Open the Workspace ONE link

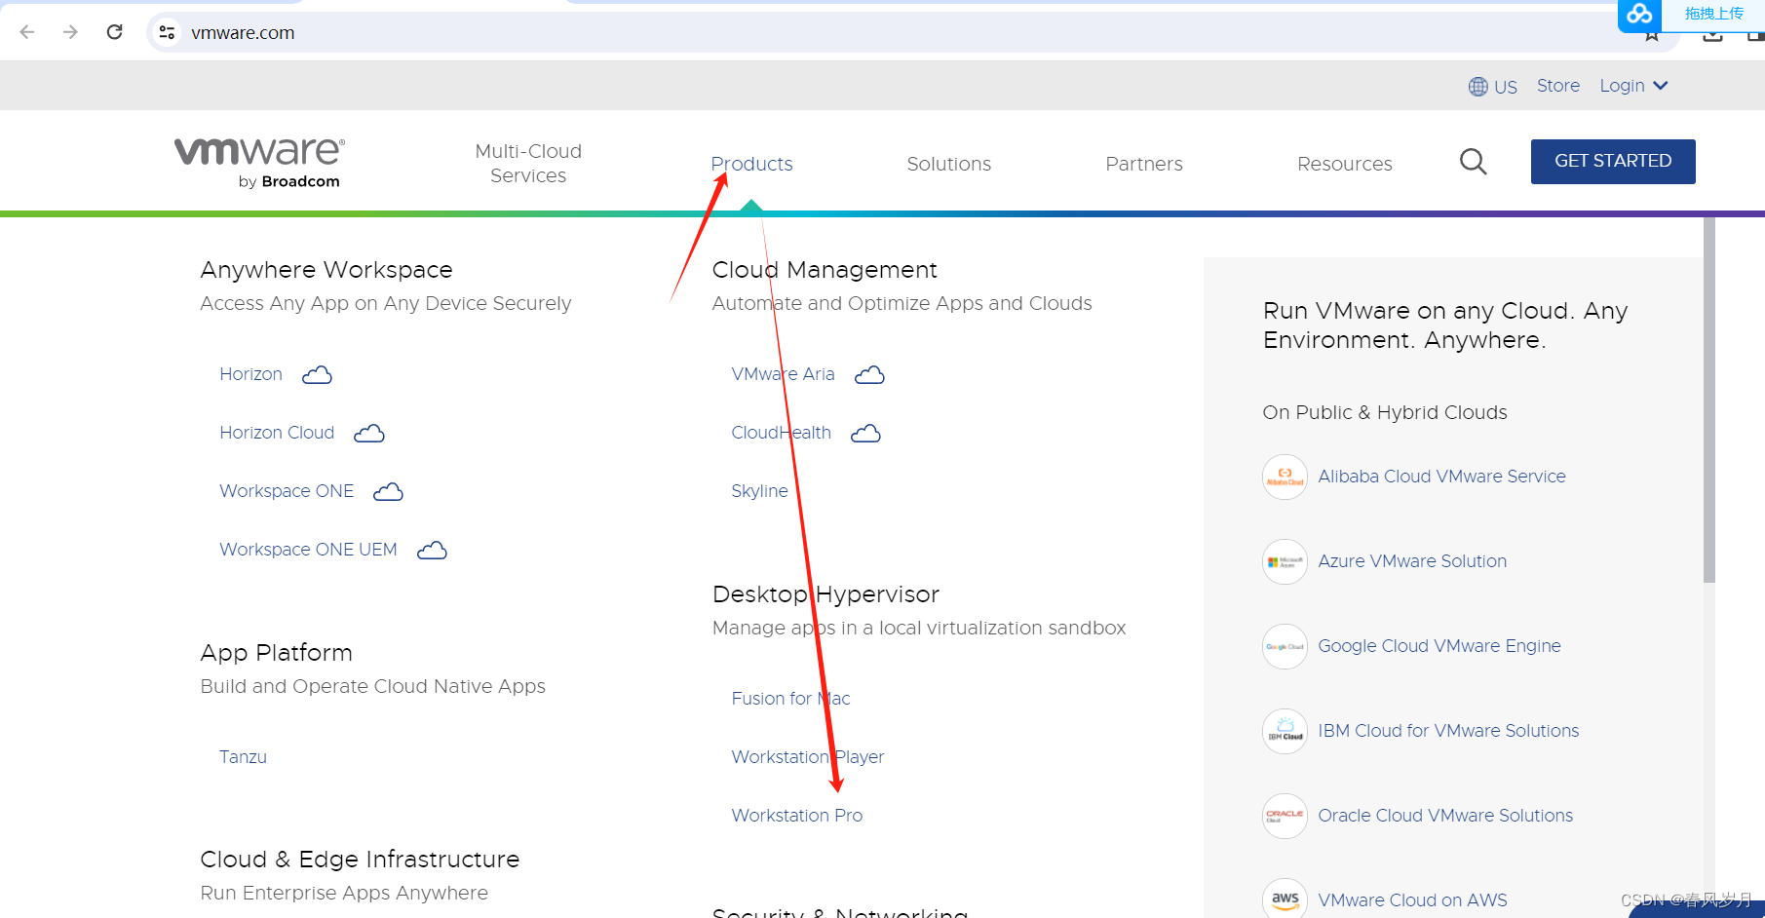[287, 491]
